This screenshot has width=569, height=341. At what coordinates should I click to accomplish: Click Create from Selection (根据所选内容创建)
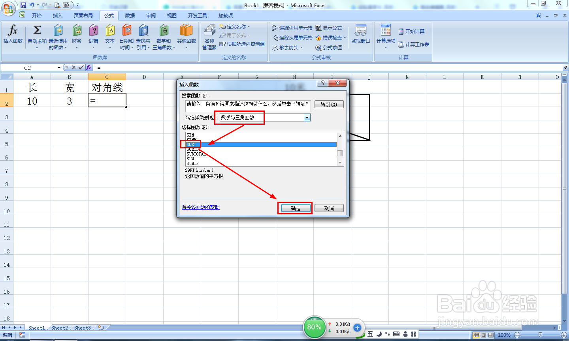(242, 44)
